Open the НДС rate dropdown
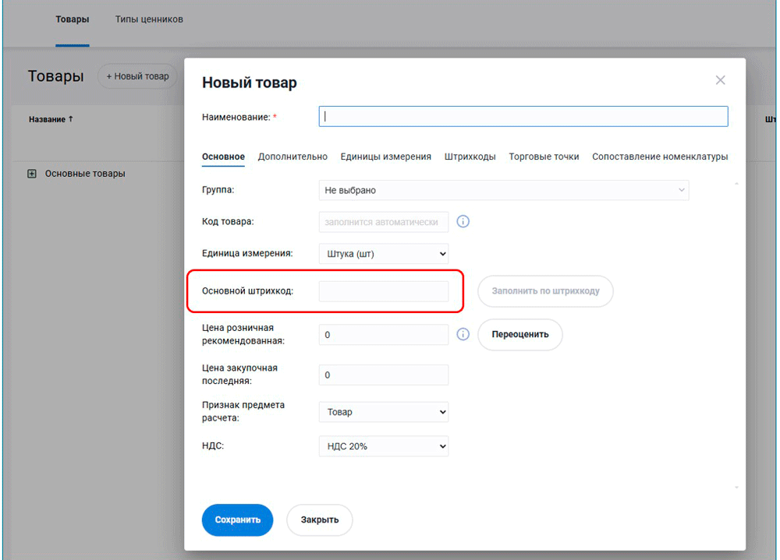 [383, 446]
